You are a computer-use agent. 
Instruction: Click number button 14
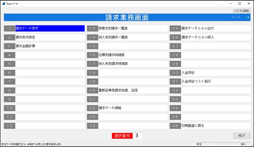pos(92,37)
